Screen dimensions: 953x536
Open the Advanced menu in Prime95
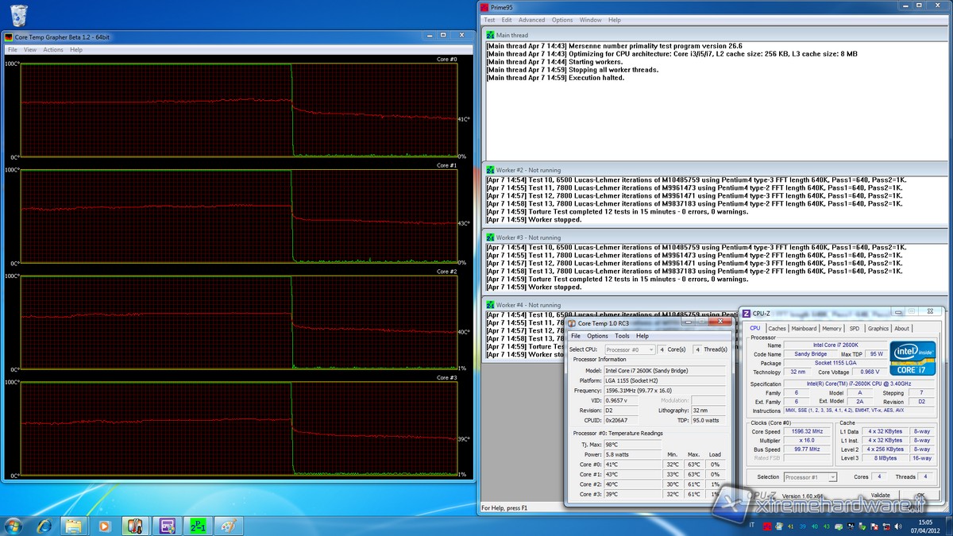531,20
